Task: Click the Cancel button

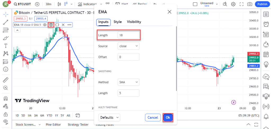Action: 153,118
